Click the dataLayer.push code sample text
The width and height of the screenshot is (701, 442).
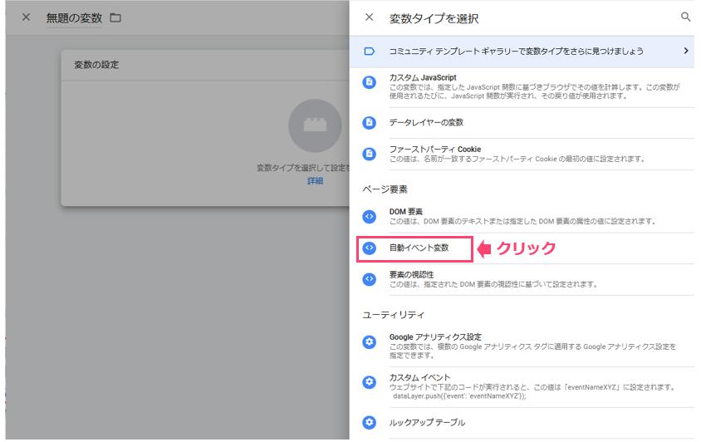click(459, 396)
